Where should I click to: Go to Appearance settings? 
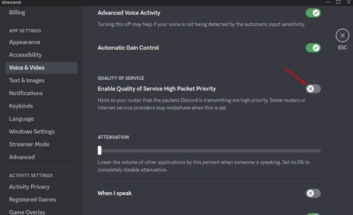click(x=25, y=42)
